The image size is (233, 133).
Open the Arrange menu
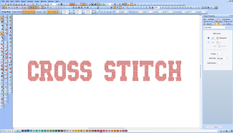[30, 1]
